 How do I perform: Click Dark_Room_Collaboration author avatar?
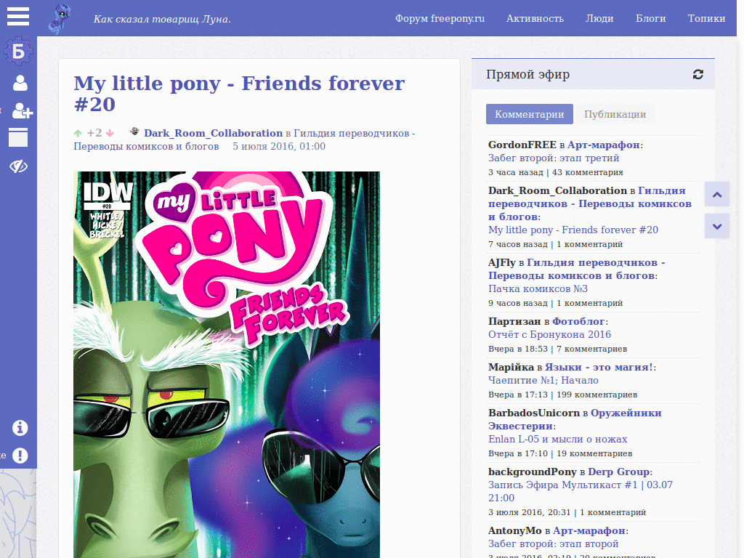click(134, 132)
